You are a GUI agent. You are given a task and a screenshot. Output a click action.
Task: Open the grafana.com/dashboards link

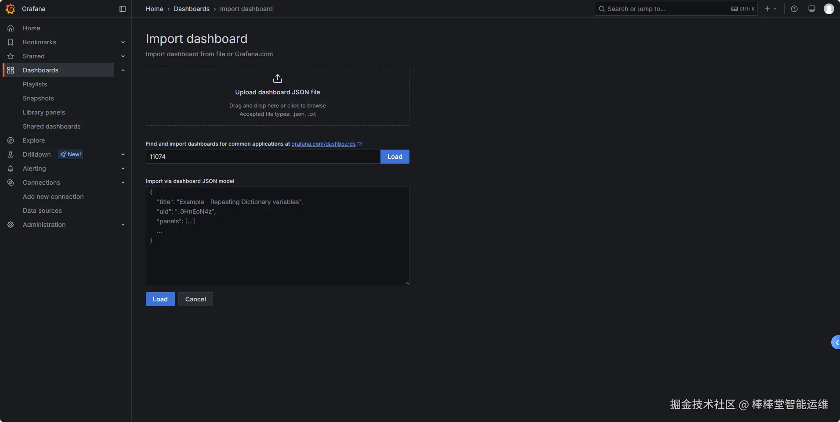click(323, 144)
